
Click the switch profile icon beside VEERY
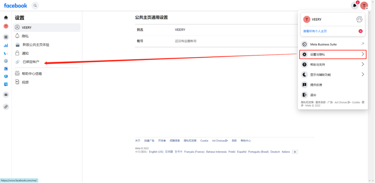point(359,19)
